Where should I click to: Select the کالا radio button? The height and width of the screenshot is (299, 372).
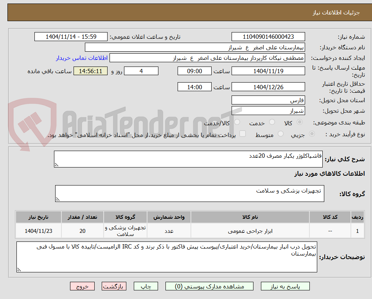(300, 122)
